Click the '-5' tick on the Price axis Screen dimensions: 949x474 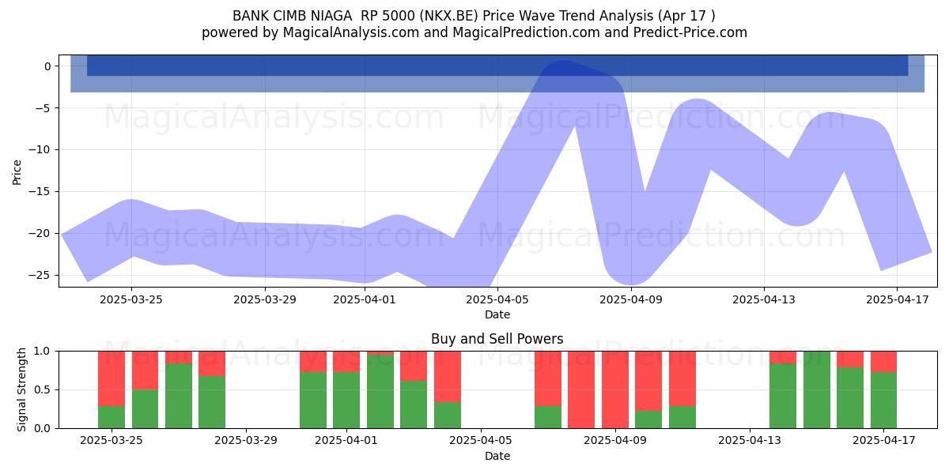[44, 108]
